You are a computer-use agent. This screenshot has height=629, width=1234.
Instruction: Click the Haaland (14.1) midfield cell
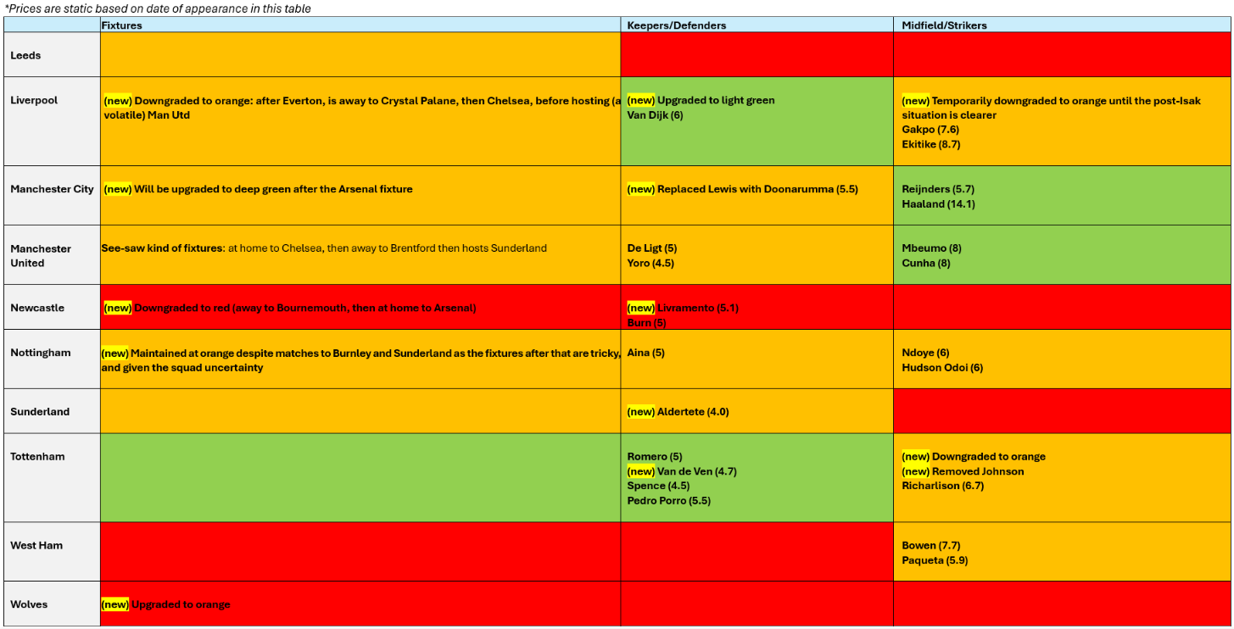pos(1062,196)
